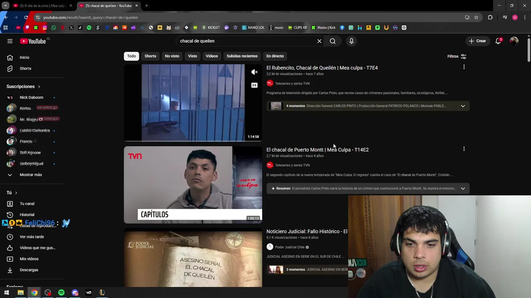Select the Todo filter chip
This screenshot has width=531, height=298.
[x=132, y=56]
